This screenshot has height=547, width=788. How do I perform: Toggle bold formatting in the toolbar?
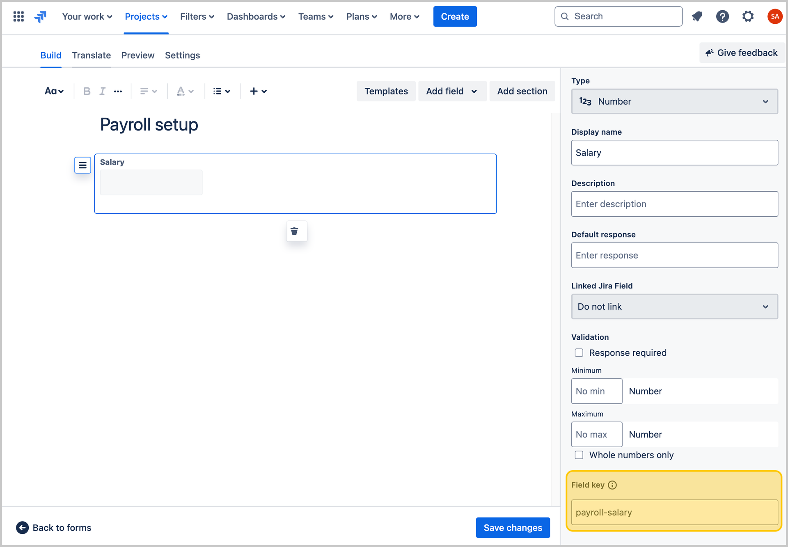tap(87, 91)
